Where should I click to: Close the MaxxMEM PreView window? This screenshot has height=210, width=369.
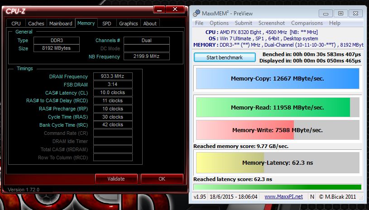coord(355,14)
